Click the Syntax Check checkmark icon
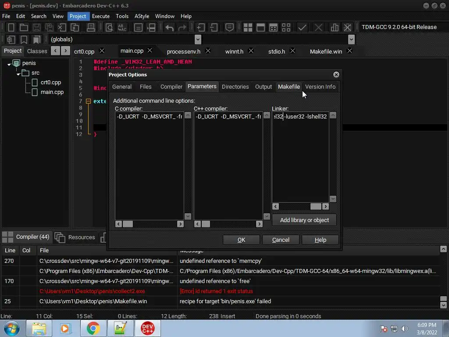 [x=302, y=28]
